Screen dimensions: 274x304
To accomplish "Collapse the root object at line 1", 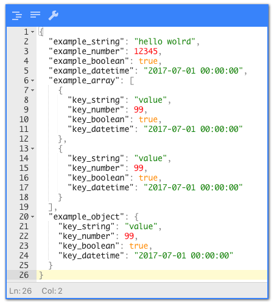I will coord(33,32).
